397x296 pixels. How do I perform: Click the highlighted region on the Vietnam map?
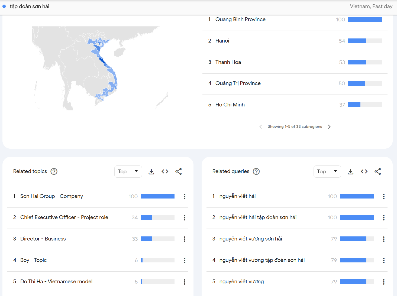pos(102,61)
